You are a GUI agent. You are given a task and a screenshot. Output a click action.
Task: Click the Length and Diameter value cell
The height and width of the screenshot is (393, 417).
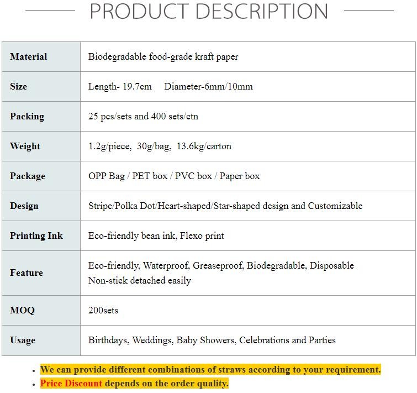(170, 86)
